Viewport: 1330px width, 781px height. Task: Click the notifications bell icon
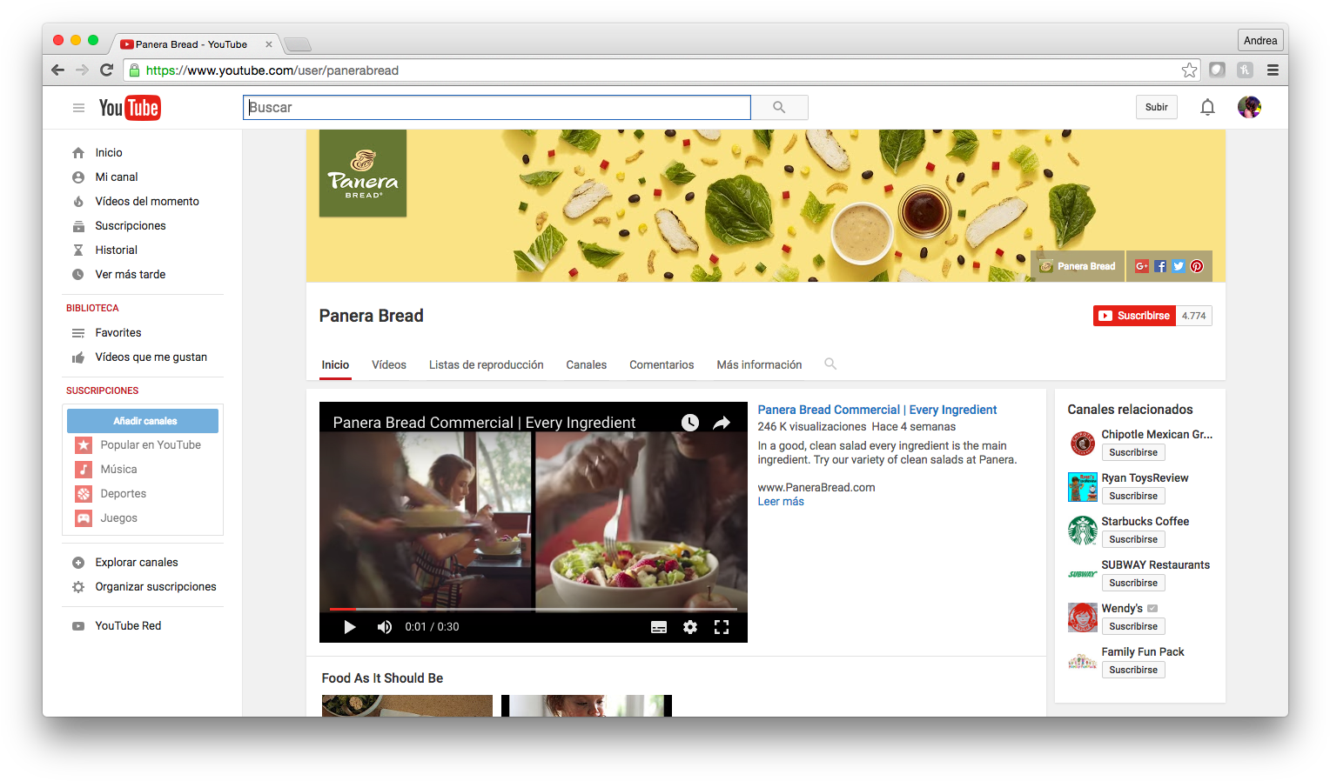pos(1207,107)
